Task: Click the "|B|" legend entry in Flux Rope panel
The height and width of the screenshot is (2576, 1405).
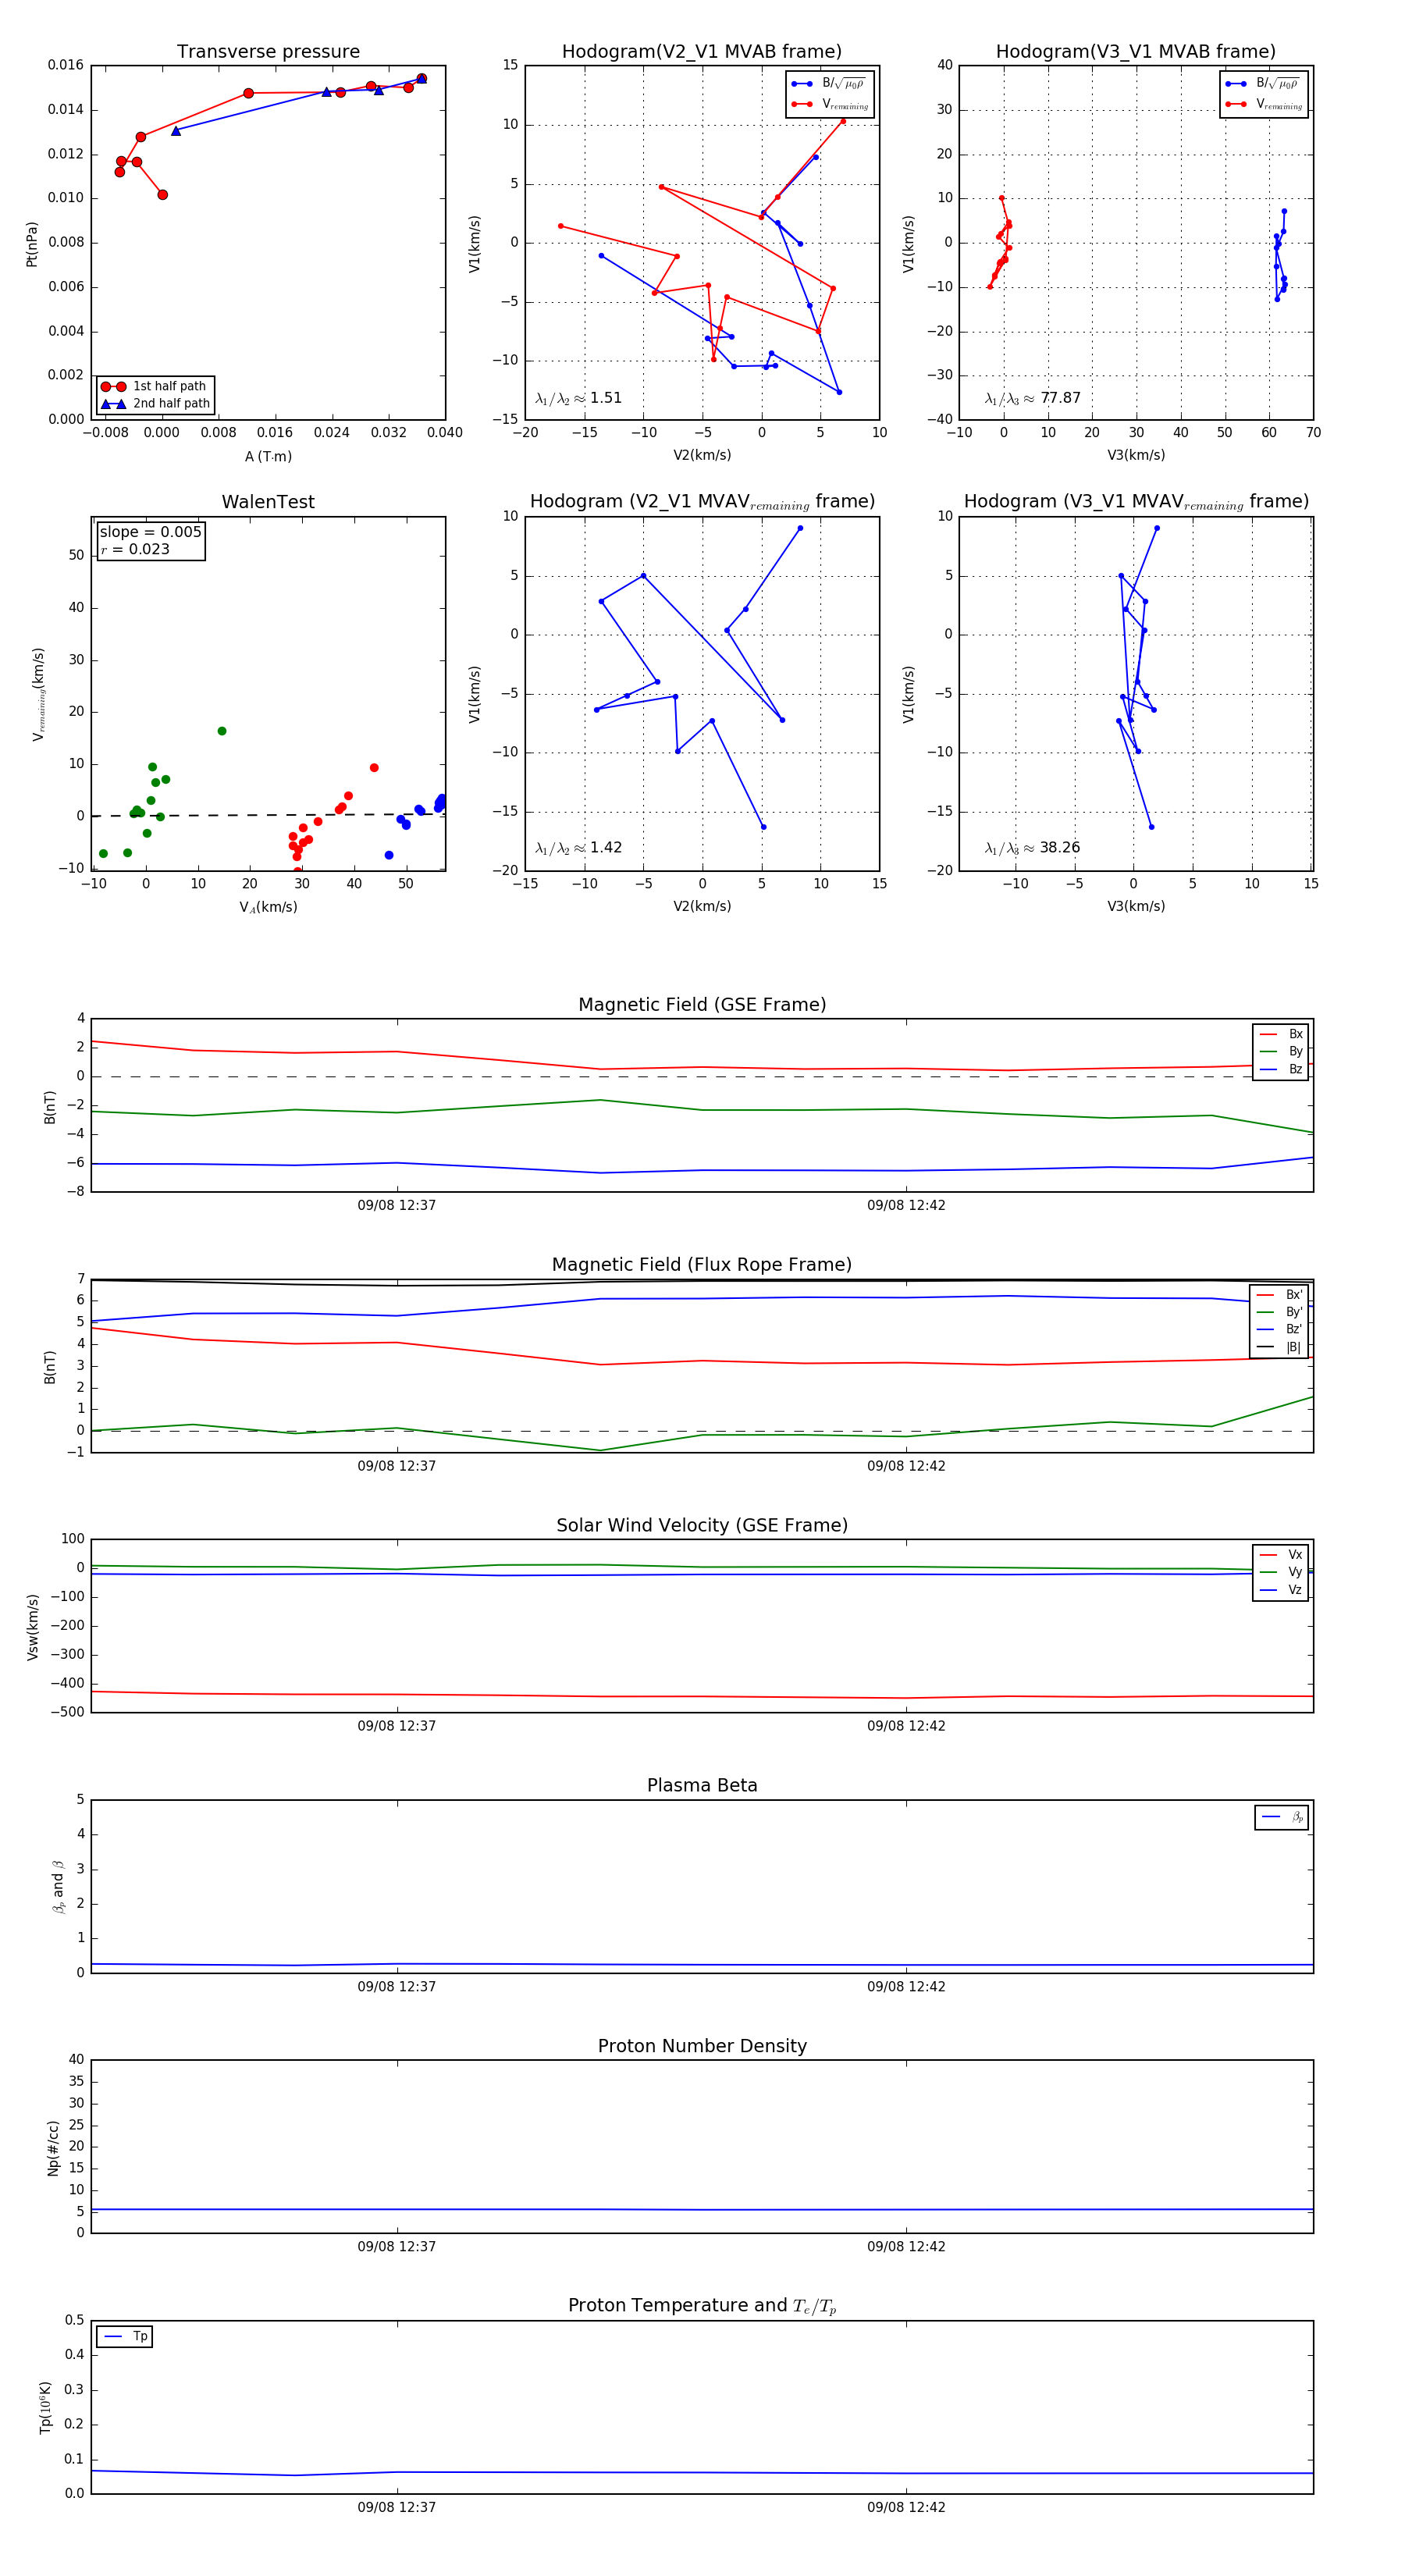Action: click(1279, 1347)
